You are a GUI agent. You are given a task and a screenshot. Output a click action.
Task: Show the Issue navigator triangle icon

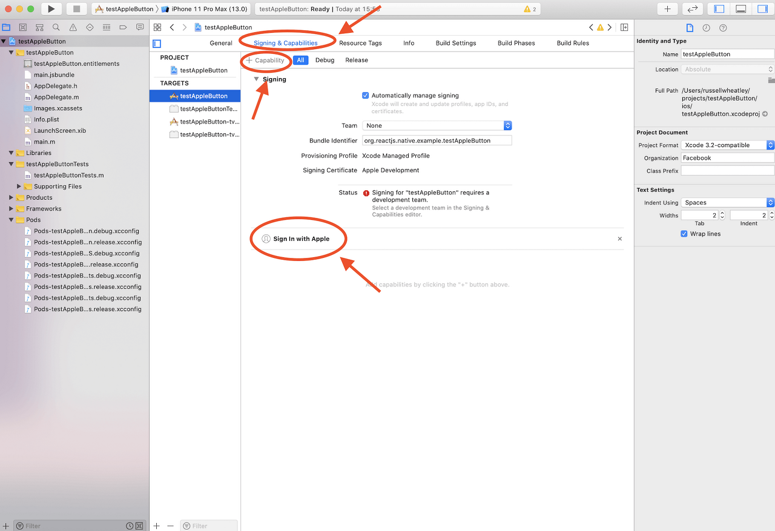point(73,27)
